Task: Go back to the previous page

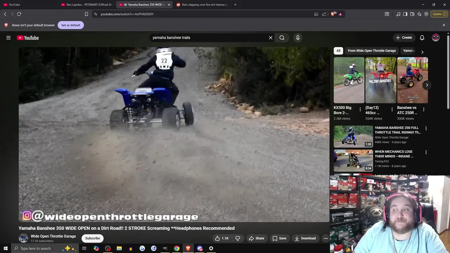Action: click(5, 14)
